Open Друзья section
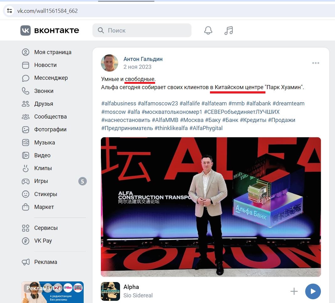This screenshot has width=335, height=303. (44, 104)
